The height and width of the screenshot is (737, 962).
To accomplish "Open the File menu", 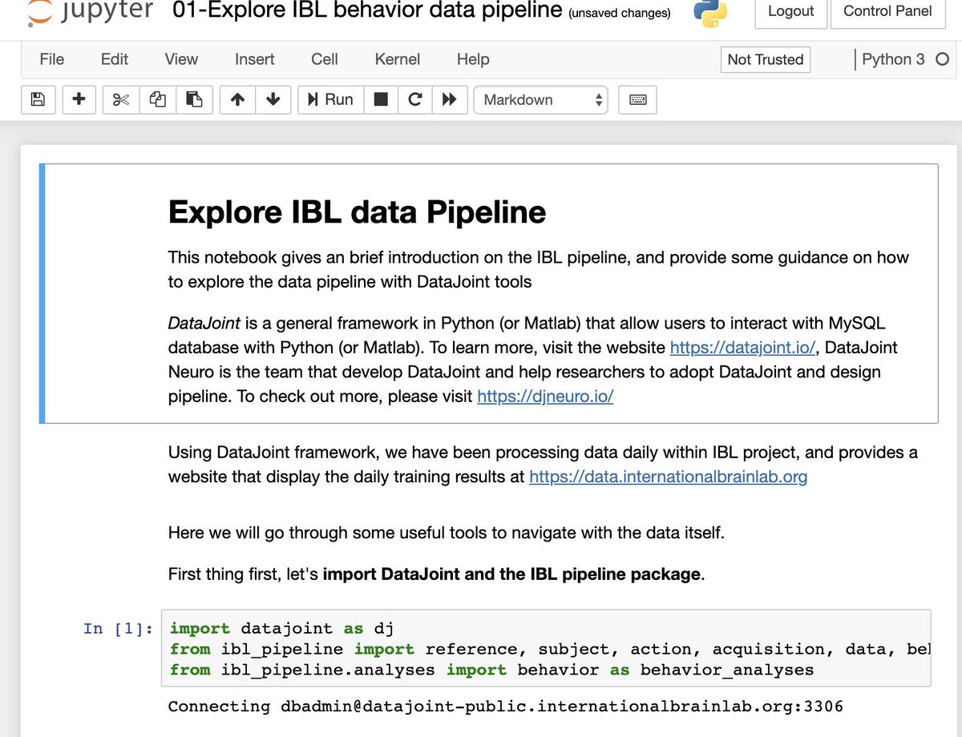I will (52, 59).
